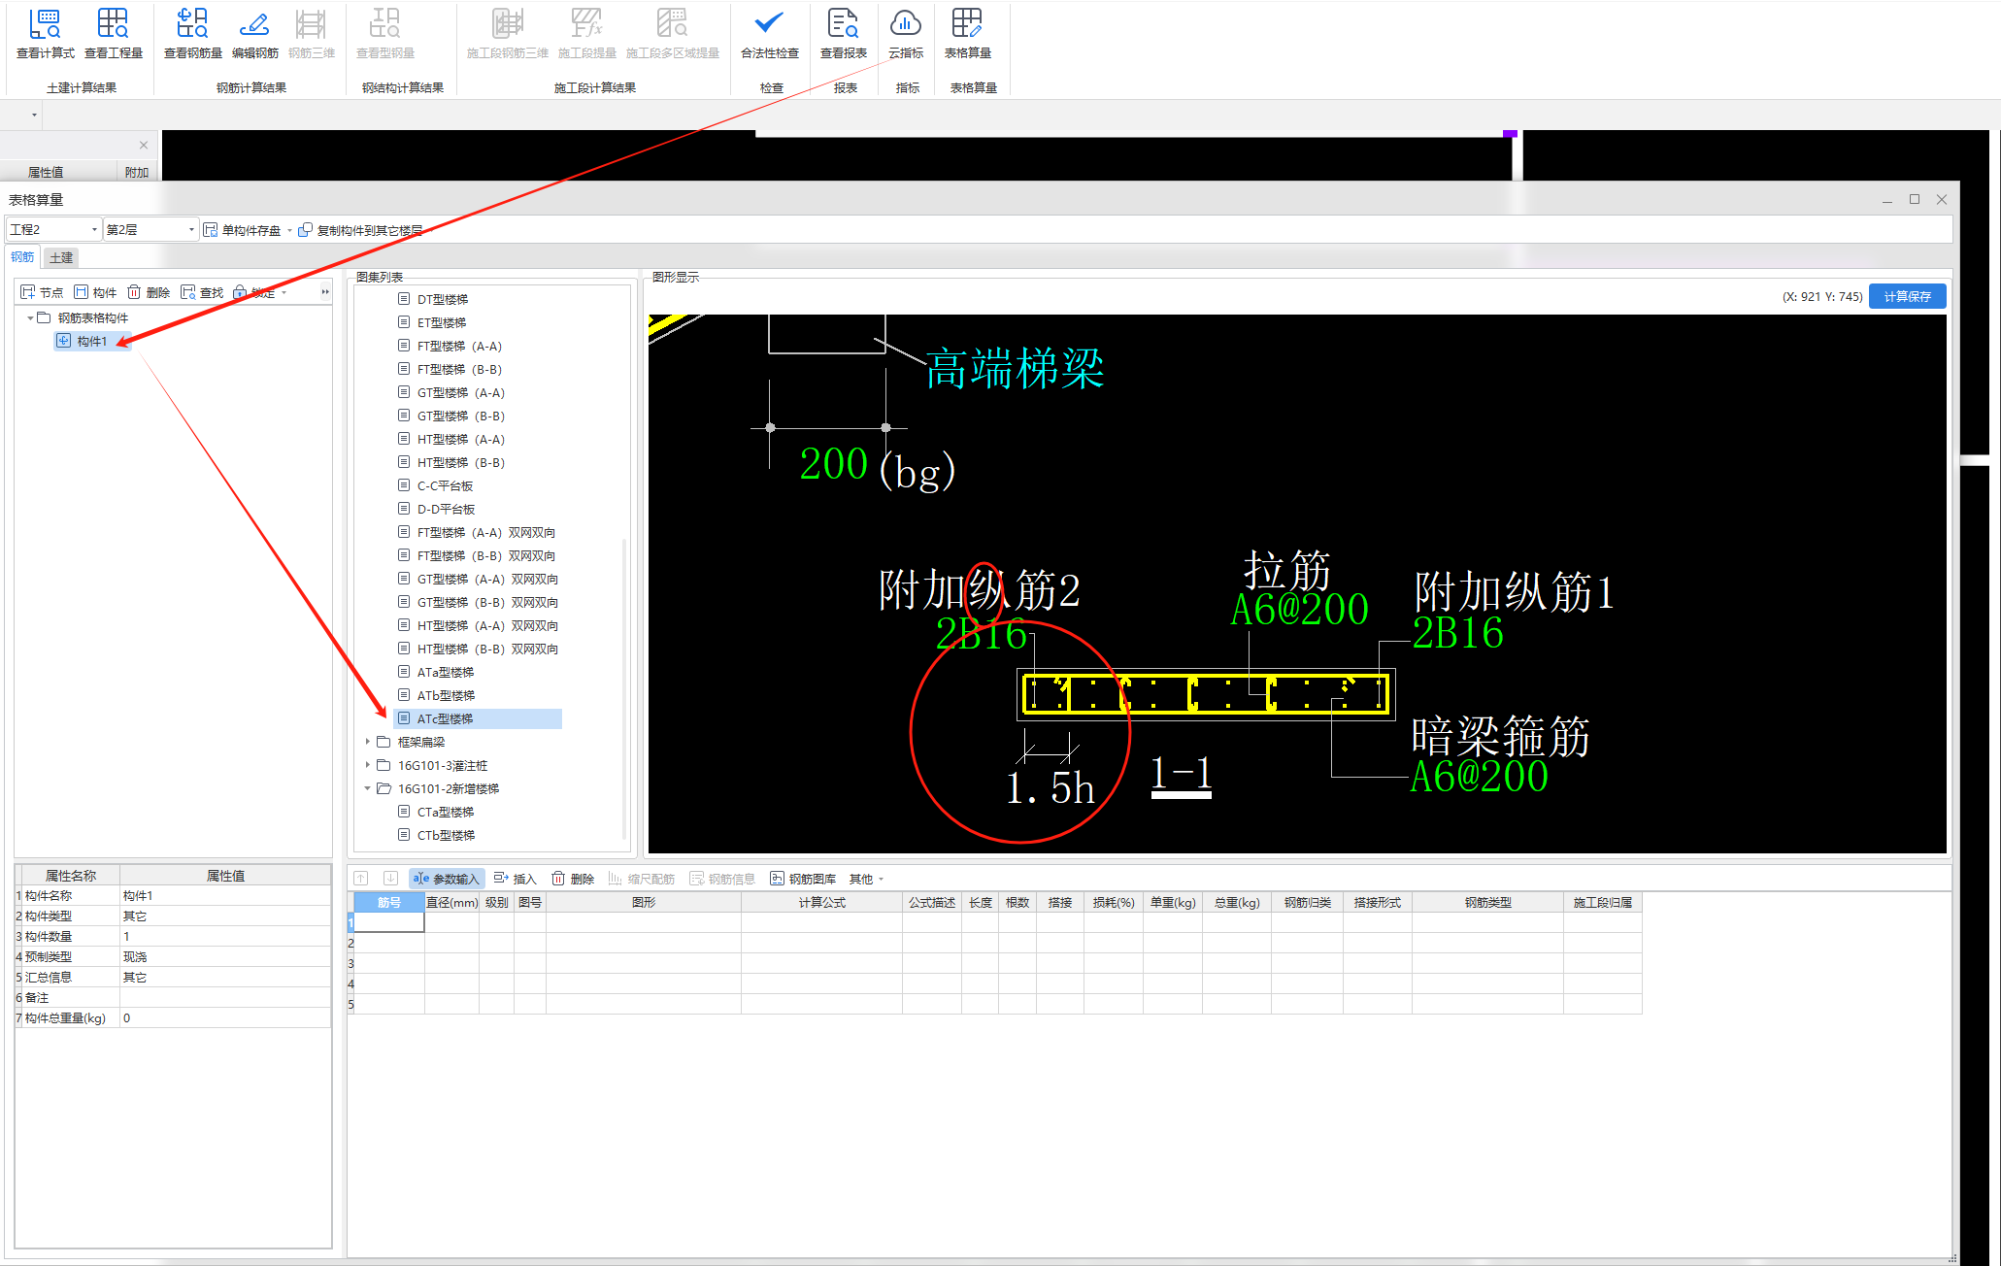Click 构件名称 value 构件1
Image resolution: width=2001 pixels, height=1266 pixels.
pyautogui.click(x=224, y=895)
